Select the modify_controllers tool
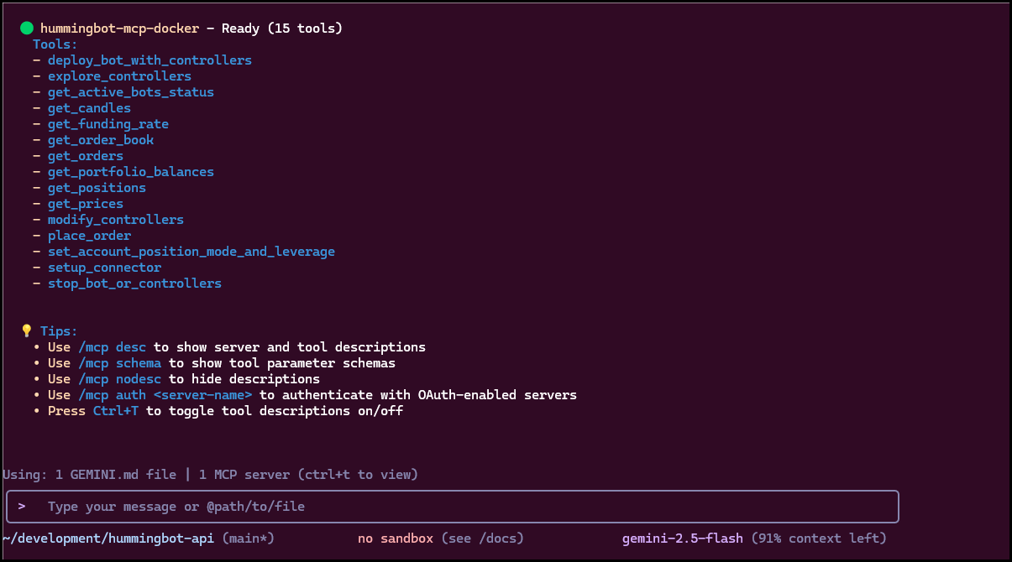 115,219
